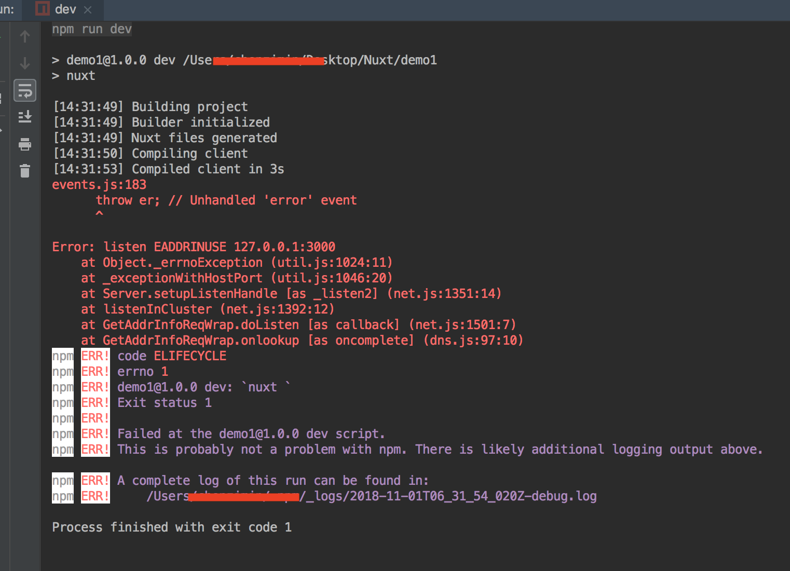Click the up arrow stack trace icon
The height and width of the screenshot is (571, 790).
coord(25,36)
